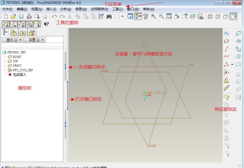
Task: Switch display to no hidden lines
Action: point(226,16)
